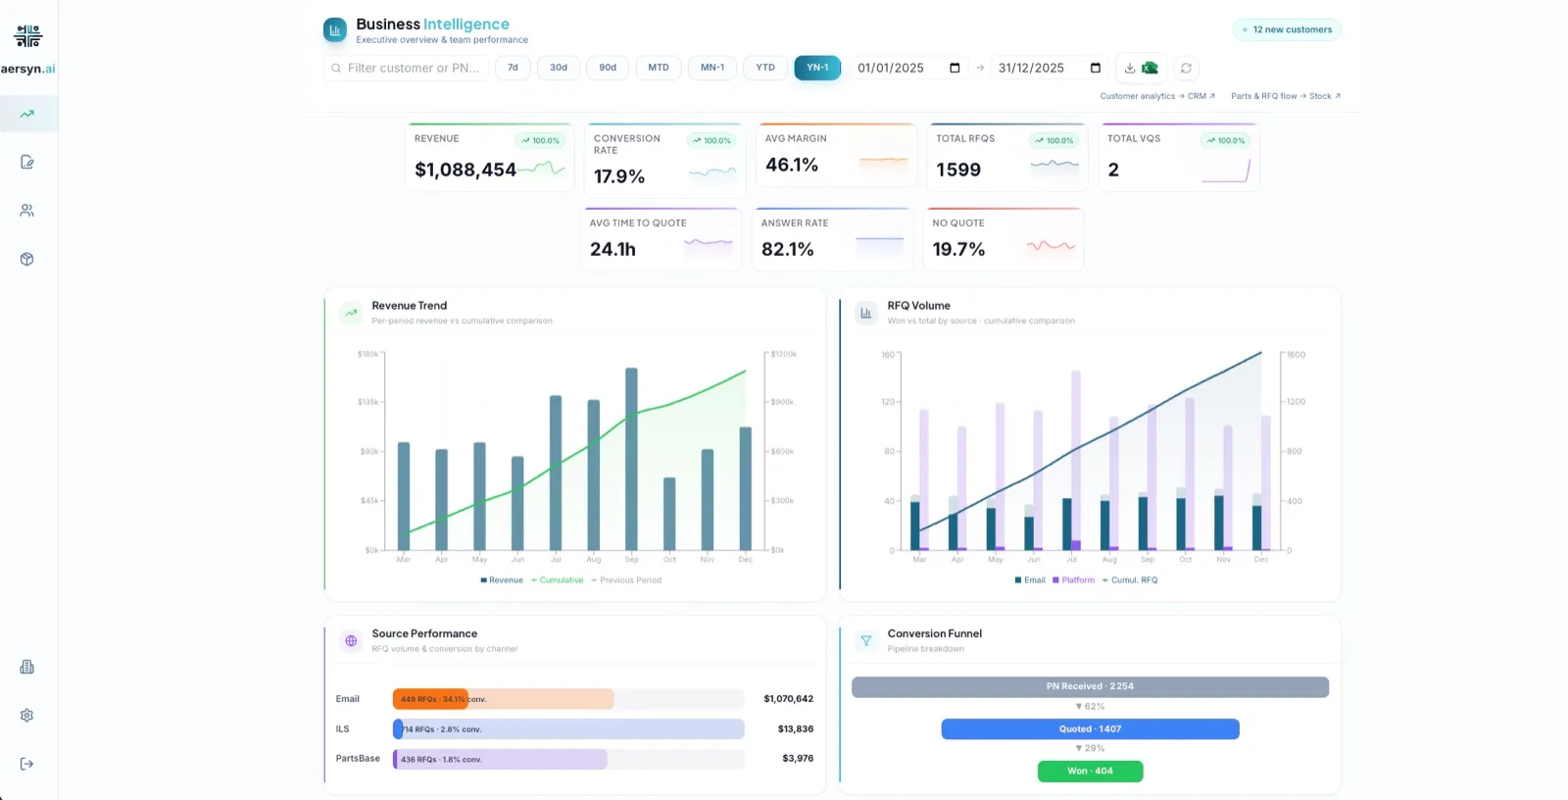Image resolution: width=1568 pixels, height=800 pixels.
Task: Click the Won · 404 funnel bar
Action: (1090, 771)
